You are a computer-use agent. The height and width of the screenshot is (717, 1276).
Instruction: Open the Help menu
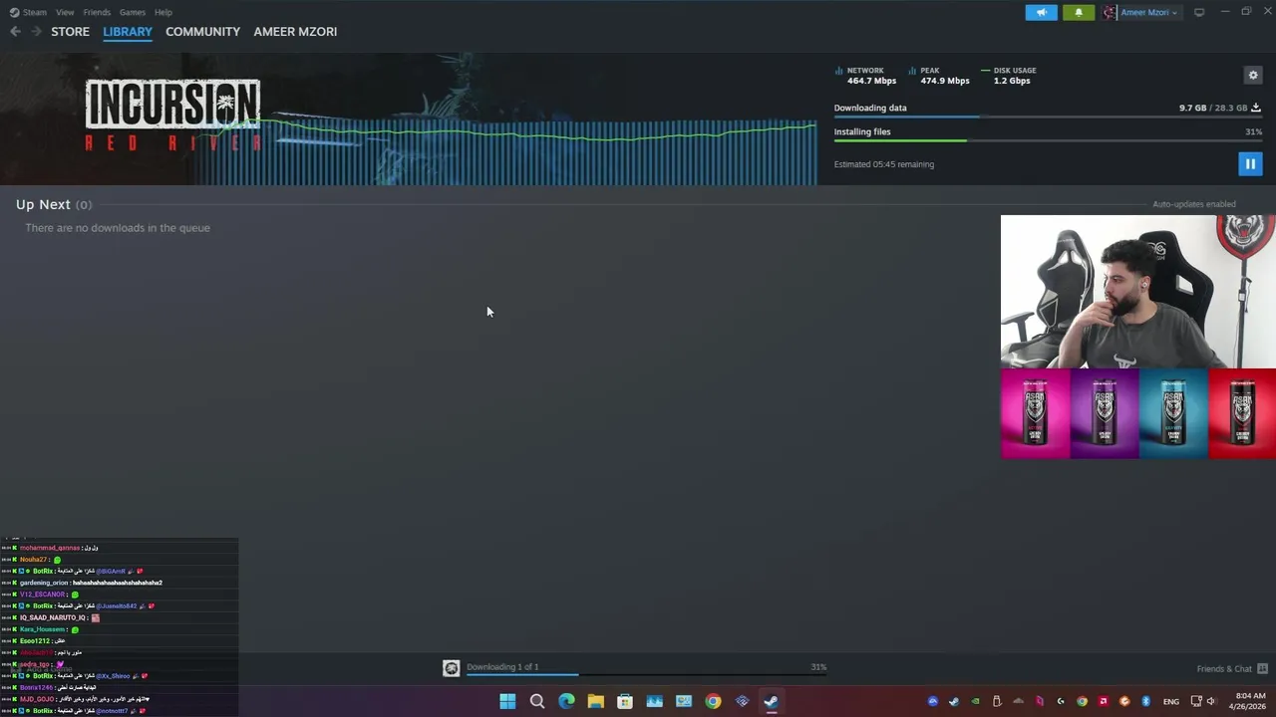coord(163,12)
